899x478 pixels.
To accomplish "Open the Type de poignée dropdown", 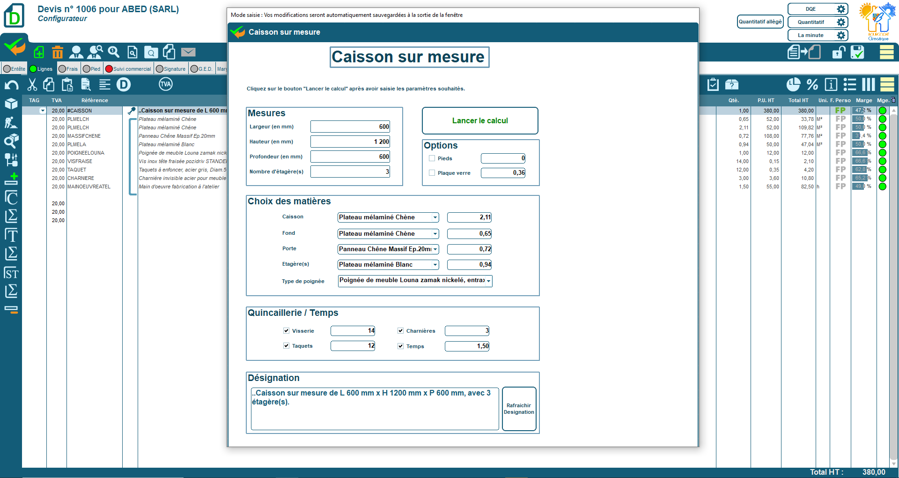I will [488, 281].
